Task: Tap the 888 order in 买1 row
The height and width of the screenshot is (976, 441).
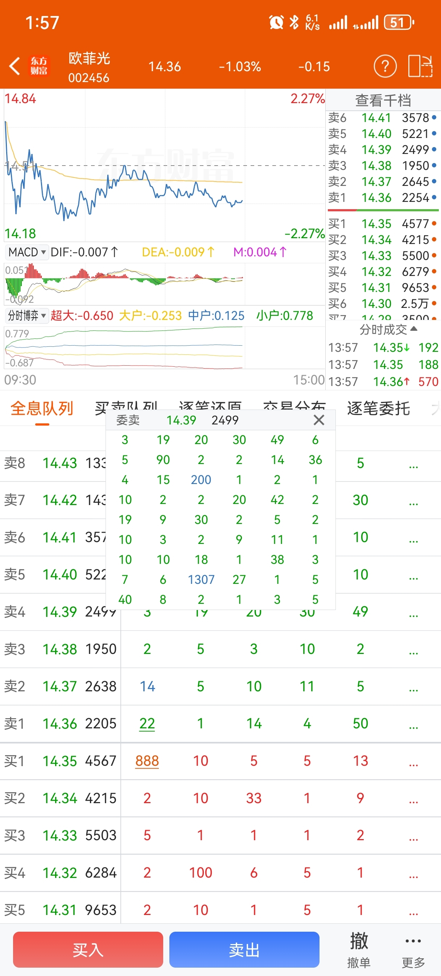Action: coord(147,761)
